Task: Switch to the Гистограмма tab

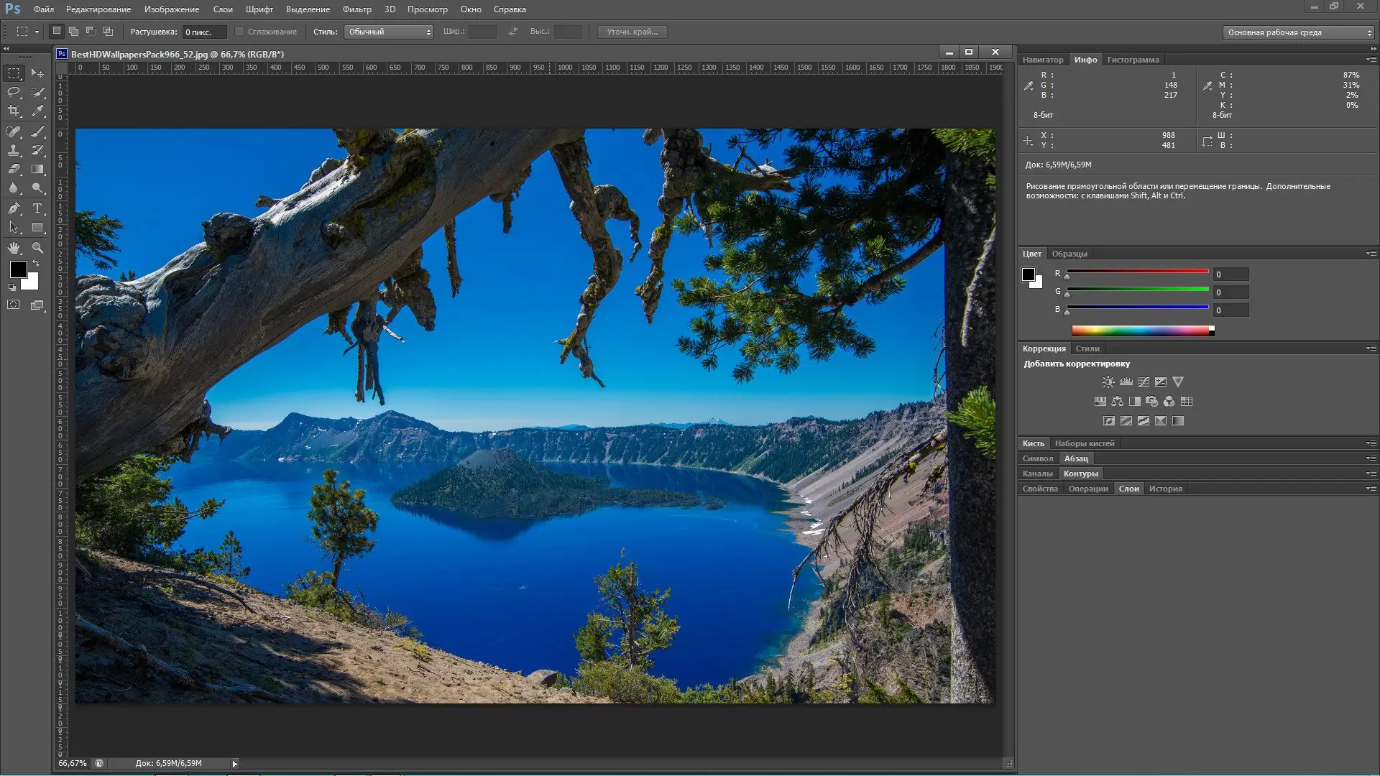Action: [1133, 60]
